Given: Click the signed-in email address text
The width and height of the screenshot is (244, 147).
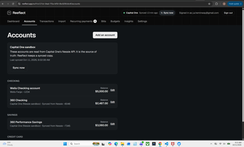Looking at the screenshot, I should (206, 13).
